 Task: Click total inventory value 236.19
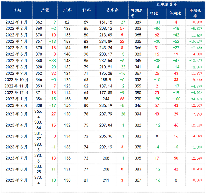pyautogui.click(x=106, y=105)
